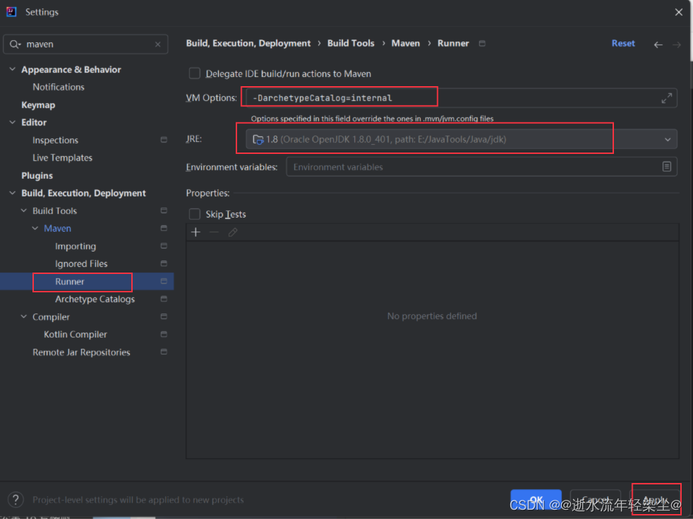Open the help question mark

tap(16, 499)
